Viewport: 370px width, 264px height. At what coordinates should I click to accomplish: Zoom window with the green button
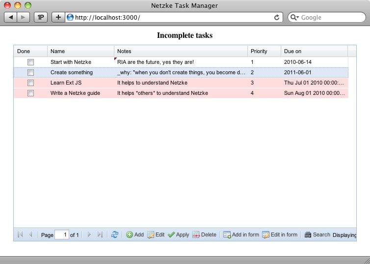[x=28, y=5]
